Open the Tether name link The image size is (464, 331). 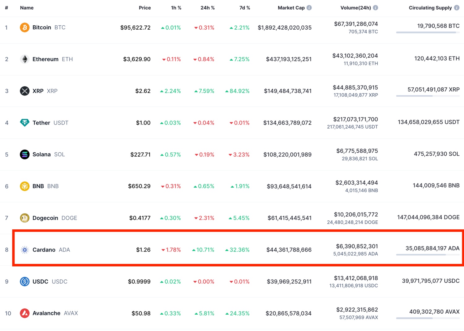tap(41, 123)
